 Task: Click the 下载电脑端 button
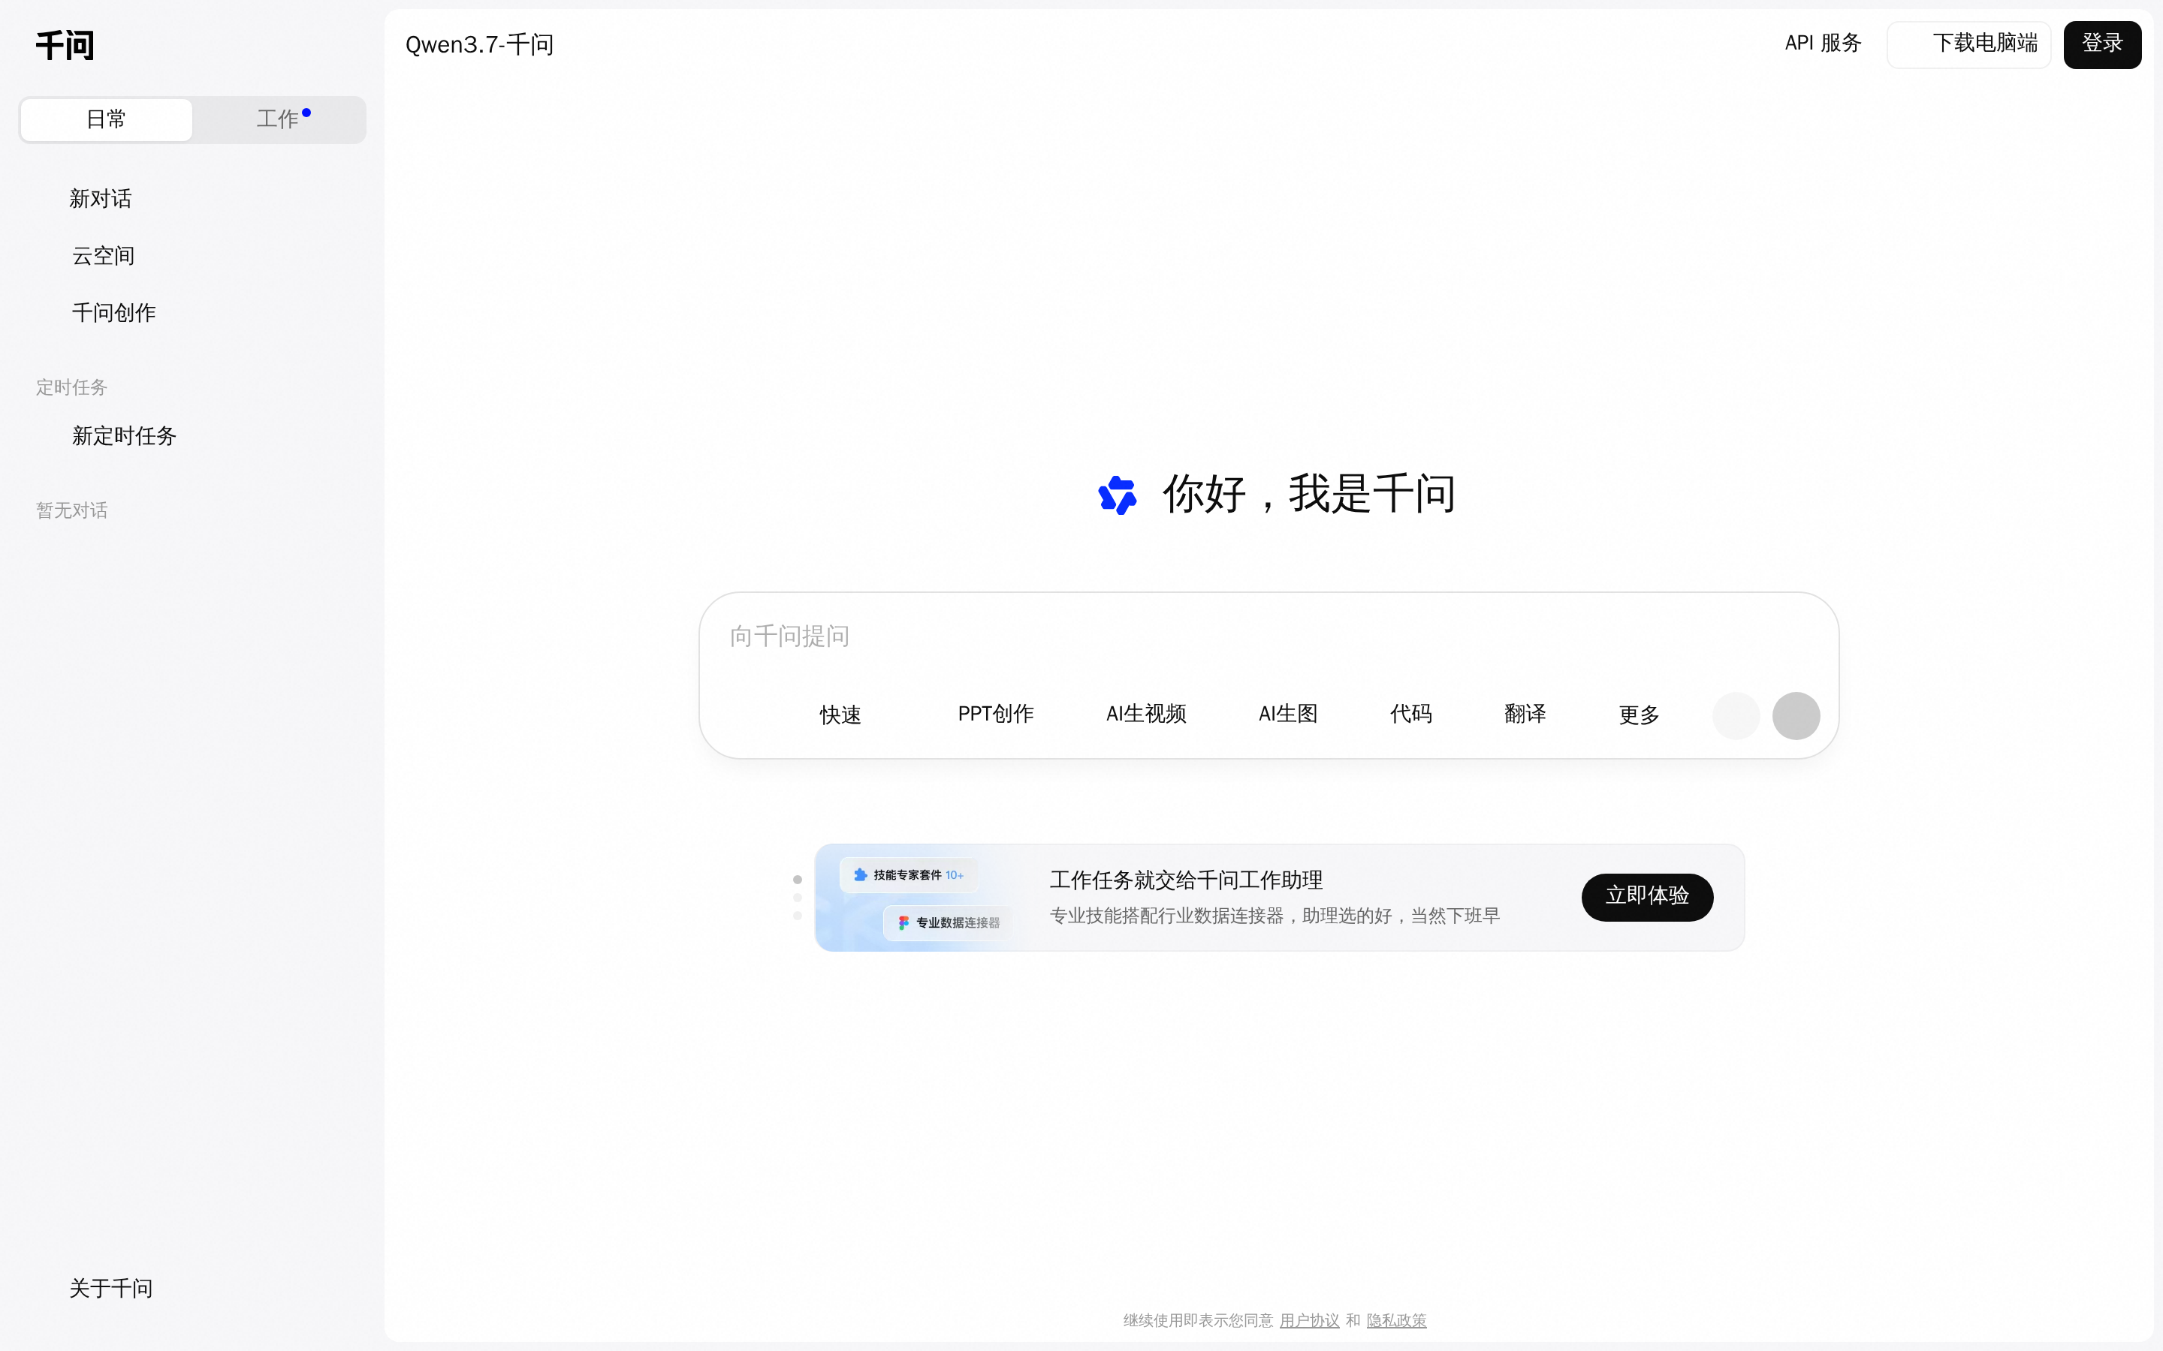(1968, 44)
